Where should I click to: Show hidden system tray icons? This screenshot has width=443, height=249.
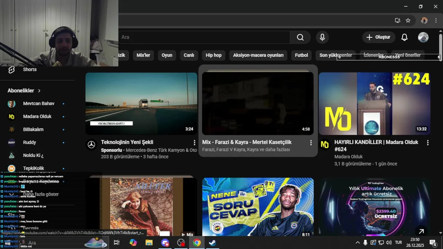pos(358,243)
